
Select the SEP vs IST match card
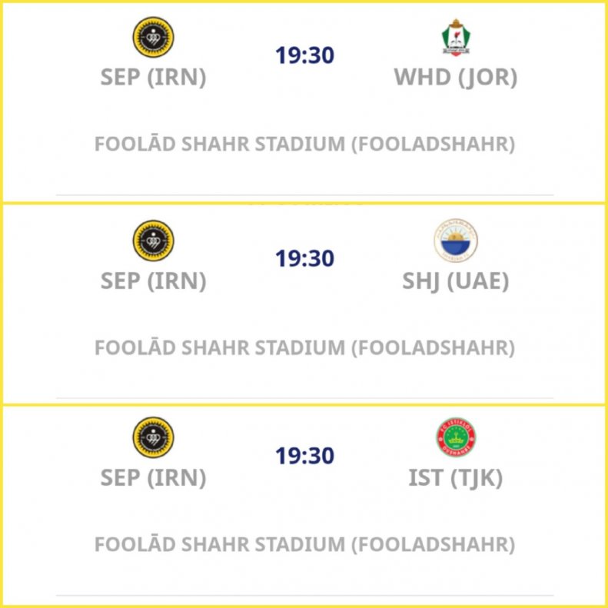(304, 506)
